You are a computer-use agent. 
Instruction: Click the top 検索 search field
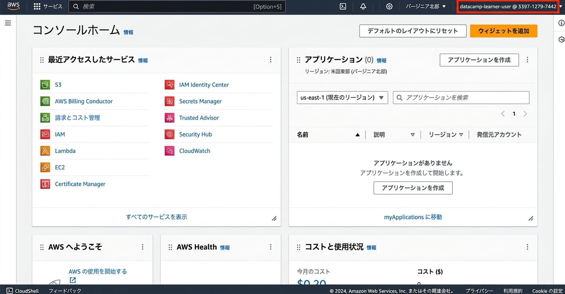pos(177,6)
